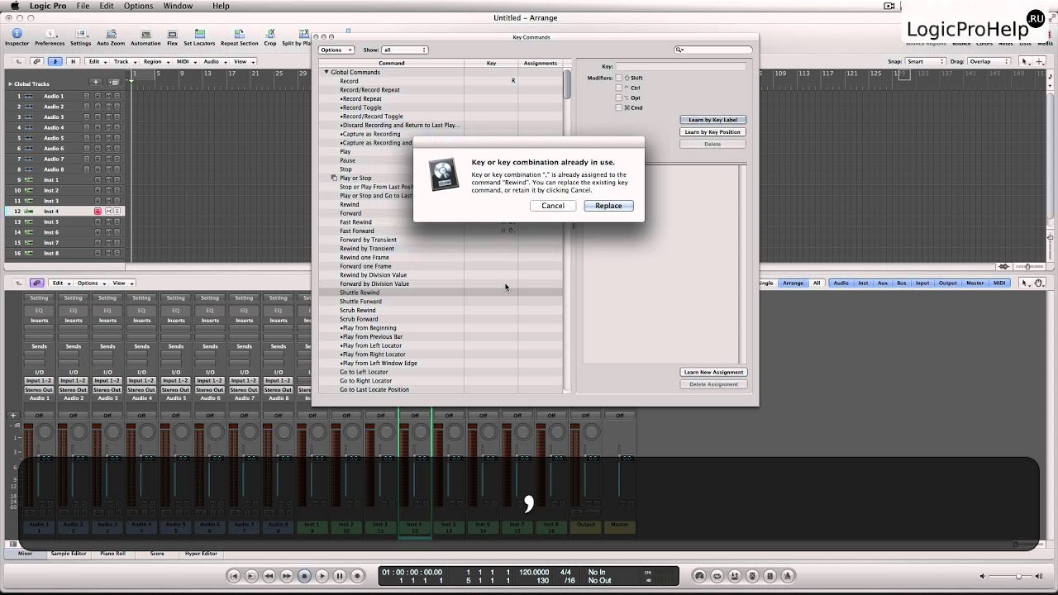Image resolution: width=1058 pixels, height=595 pixels.
Task: Click Cancel in the dialog
Action: point(553,206)
